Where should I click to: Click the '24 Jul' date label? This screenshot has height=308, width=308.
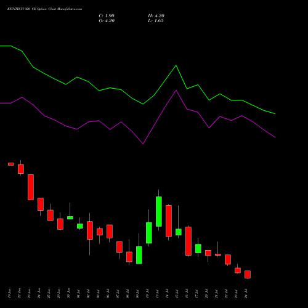coord(246,293)
